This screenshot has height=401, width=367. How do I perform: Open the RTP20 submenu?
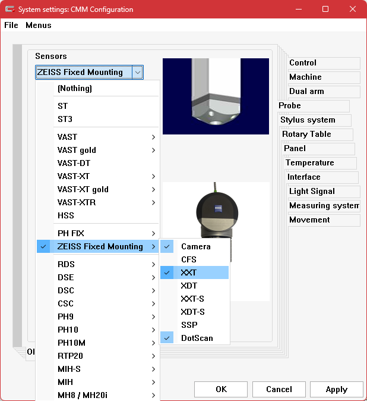pos(98,356)
